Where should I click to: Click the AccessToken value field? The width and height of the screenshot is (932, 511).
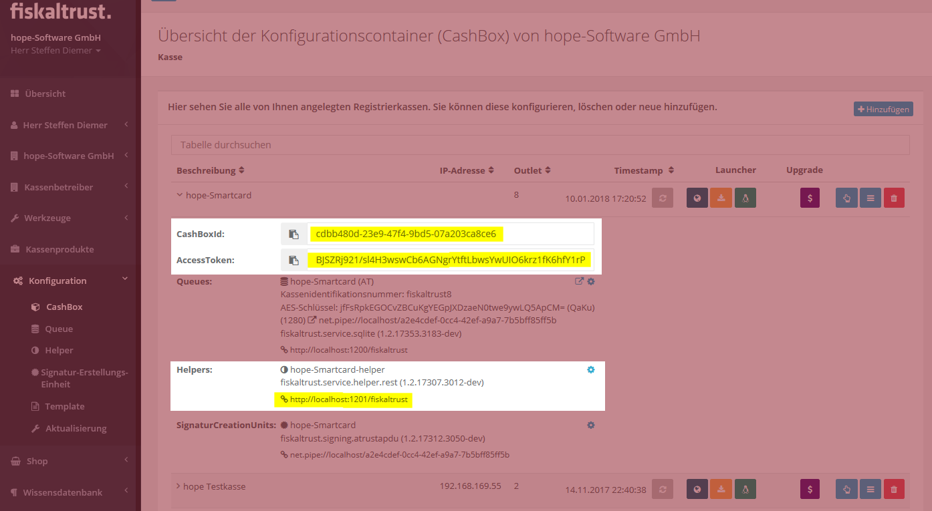(450, 260)
